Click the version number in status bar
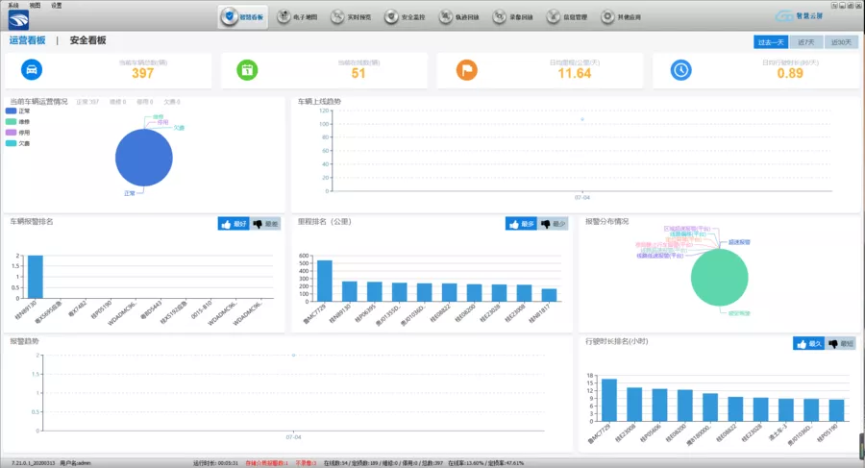 point(33,463)
